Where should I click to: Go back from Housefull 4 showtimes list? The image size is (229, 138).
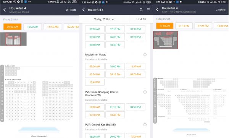pos(84,10)
